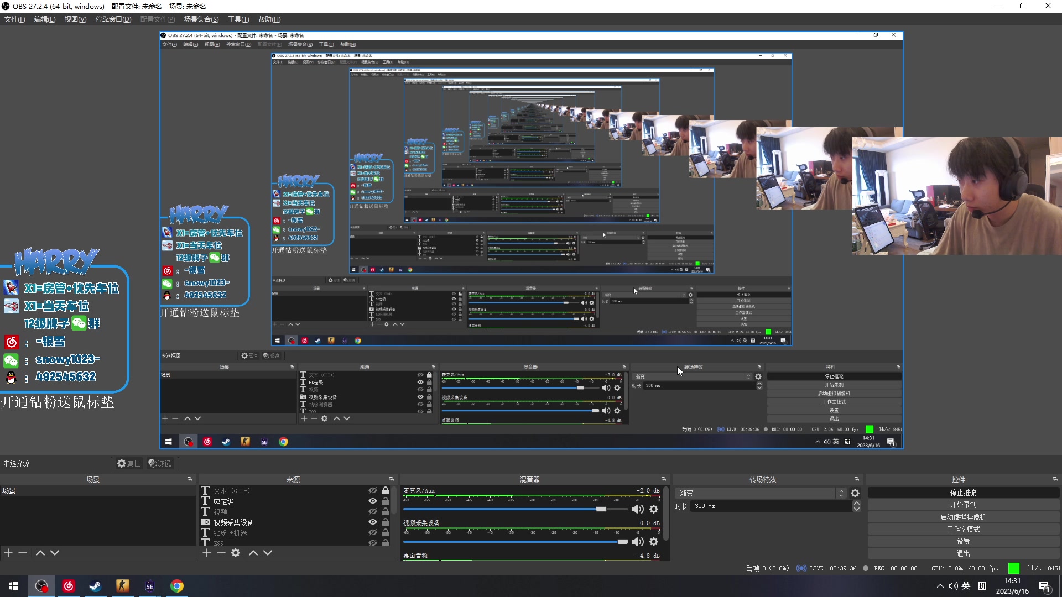Click the 300 ms duration input field
The image size is (1062, 597).
coord(771,506)
